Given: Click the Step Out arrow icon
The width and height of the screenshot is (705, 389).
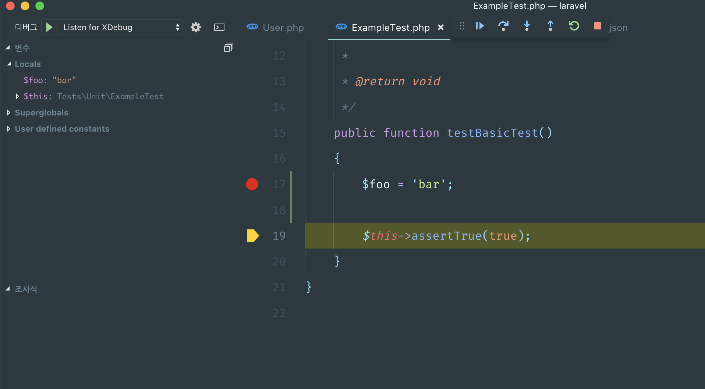Looking at the screenshot, I should [550, 26].
